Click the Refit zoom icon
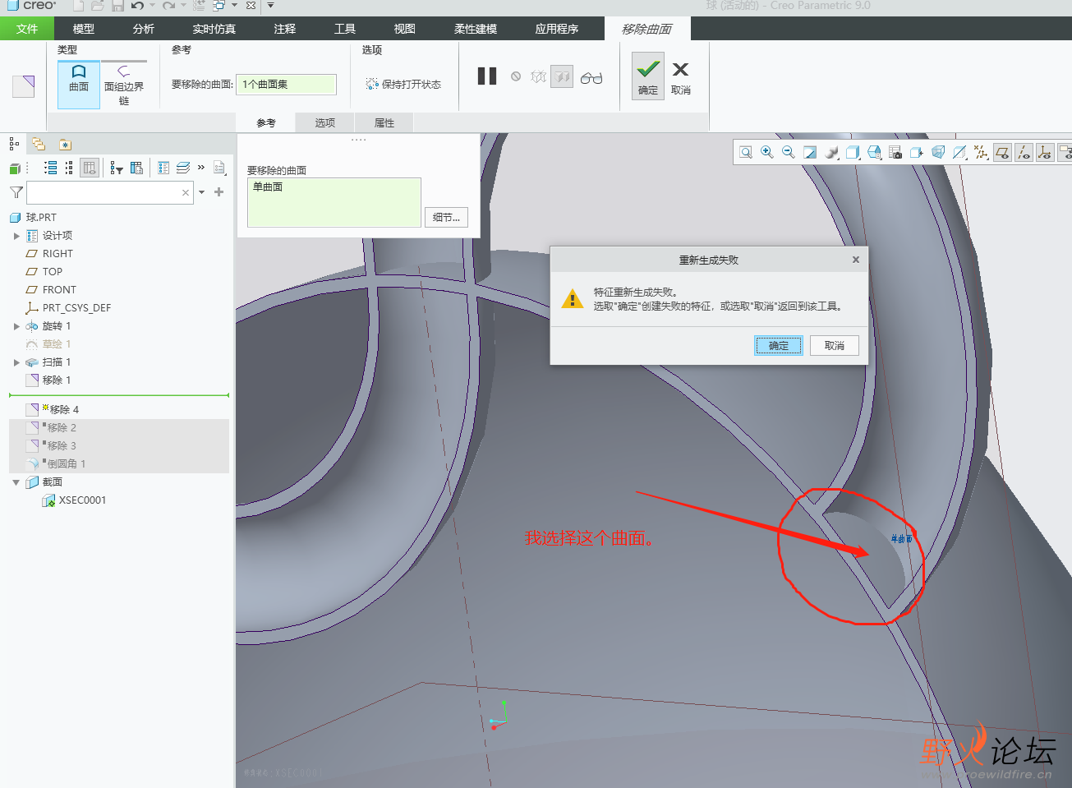 click(746, 152)
